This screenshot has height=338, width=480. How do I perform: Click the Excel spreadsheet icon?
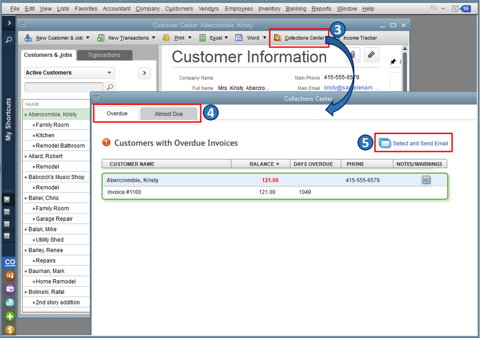point(202,38)
